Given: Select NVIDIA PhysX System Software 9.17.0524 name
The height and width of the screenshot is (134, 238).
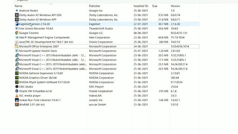Looking at the screenshot, I should pos(44,82).
